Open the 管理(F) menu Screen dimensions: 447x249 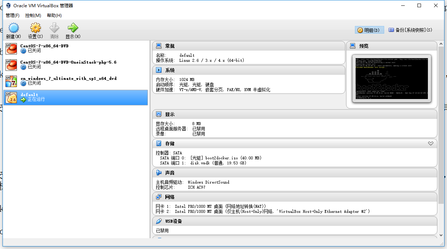(13, 16)
